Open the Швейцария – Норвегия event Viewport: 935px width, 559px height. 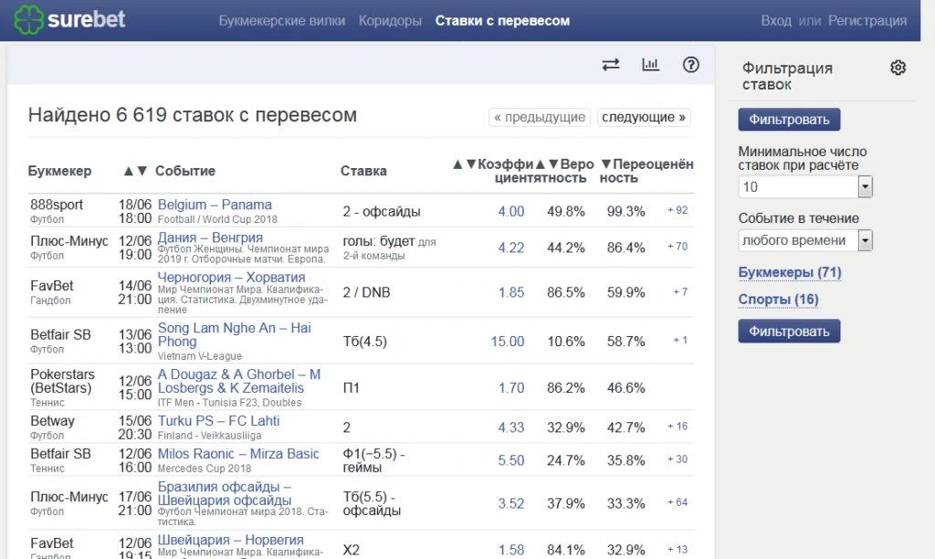coord(230,540)
